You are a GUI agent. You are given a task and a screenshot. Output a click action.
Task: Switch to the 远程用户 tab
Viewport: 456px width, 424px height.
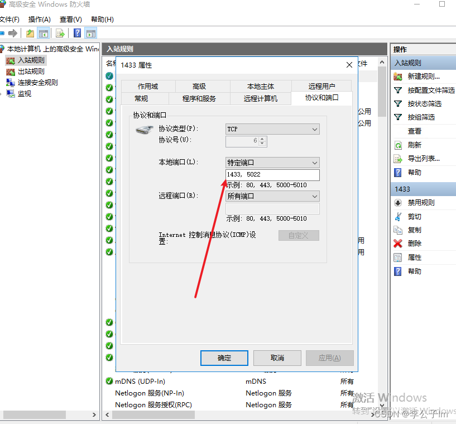pyautogui.click(x=321, y=87)
